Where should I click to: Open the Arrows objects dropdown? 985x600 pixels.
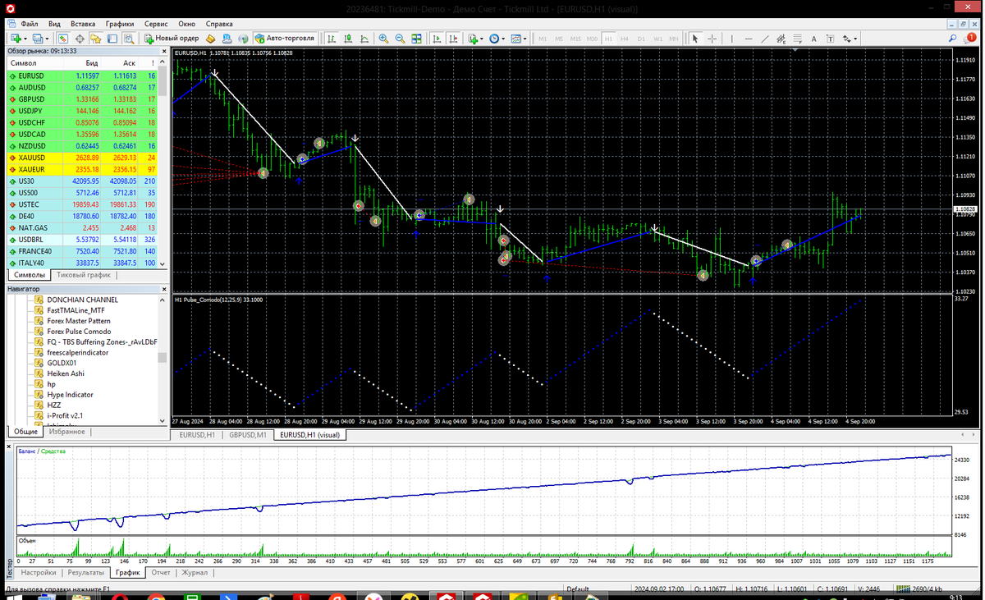coord(849,39)
